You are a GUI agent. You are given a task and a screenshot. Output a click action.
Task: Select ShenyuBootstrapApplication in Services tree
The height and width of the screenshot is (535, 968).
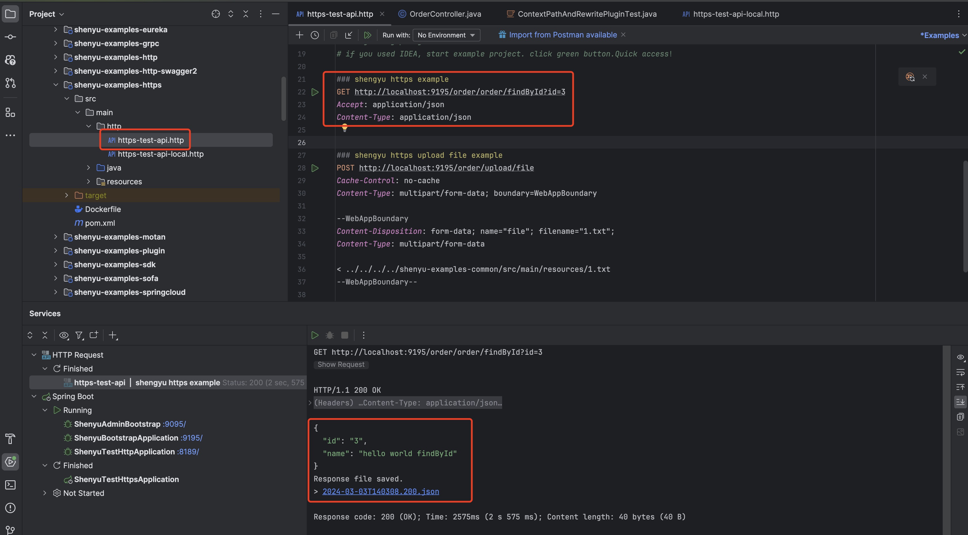[x=126, y=438]
